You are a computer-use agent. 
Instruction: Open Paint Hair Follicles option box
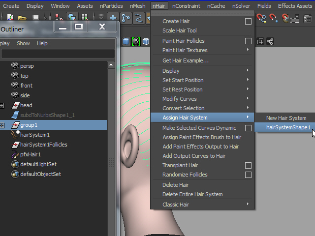tap(248, 41)
